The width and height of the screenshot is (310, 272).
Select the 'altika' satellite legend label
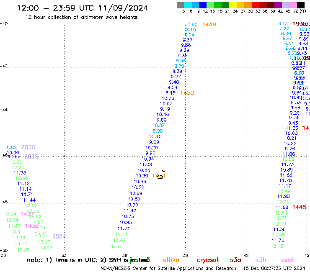point(171,260)
